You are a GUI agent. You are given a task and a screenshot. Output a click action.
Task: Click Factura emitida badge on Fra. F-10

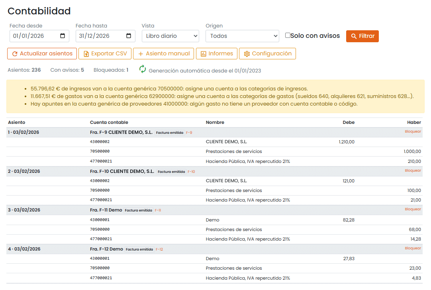click(x=171, y=172)
